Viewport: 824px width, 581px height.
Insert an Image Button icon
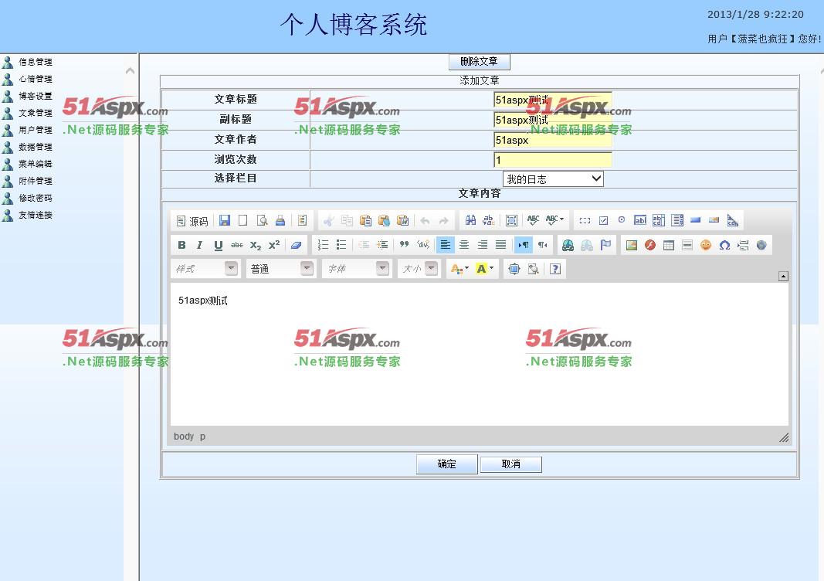point(714,220)
